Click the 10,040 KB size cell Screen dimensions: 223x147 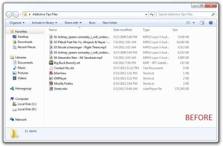click(x=182, y=42)
